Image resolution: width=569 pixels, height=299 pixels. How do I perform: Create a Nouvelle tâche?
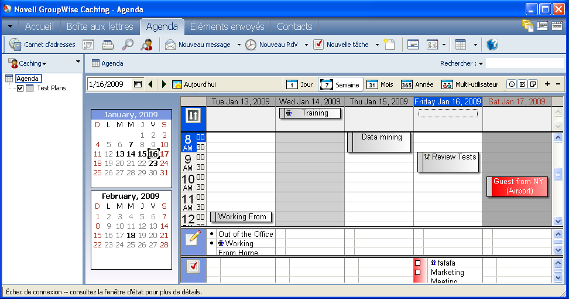tap(341, 45)
